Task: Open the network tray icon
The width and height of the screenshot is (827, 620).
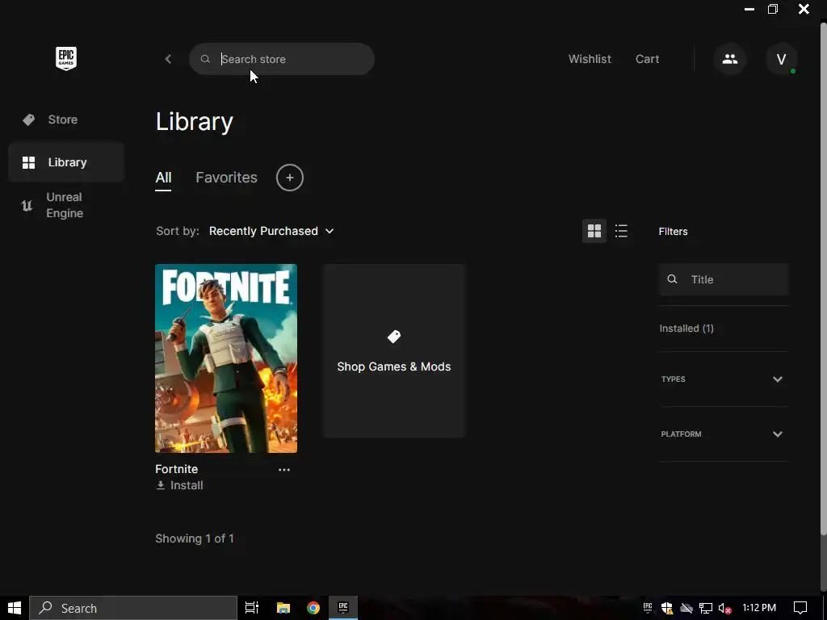Action: pos(706,609)
